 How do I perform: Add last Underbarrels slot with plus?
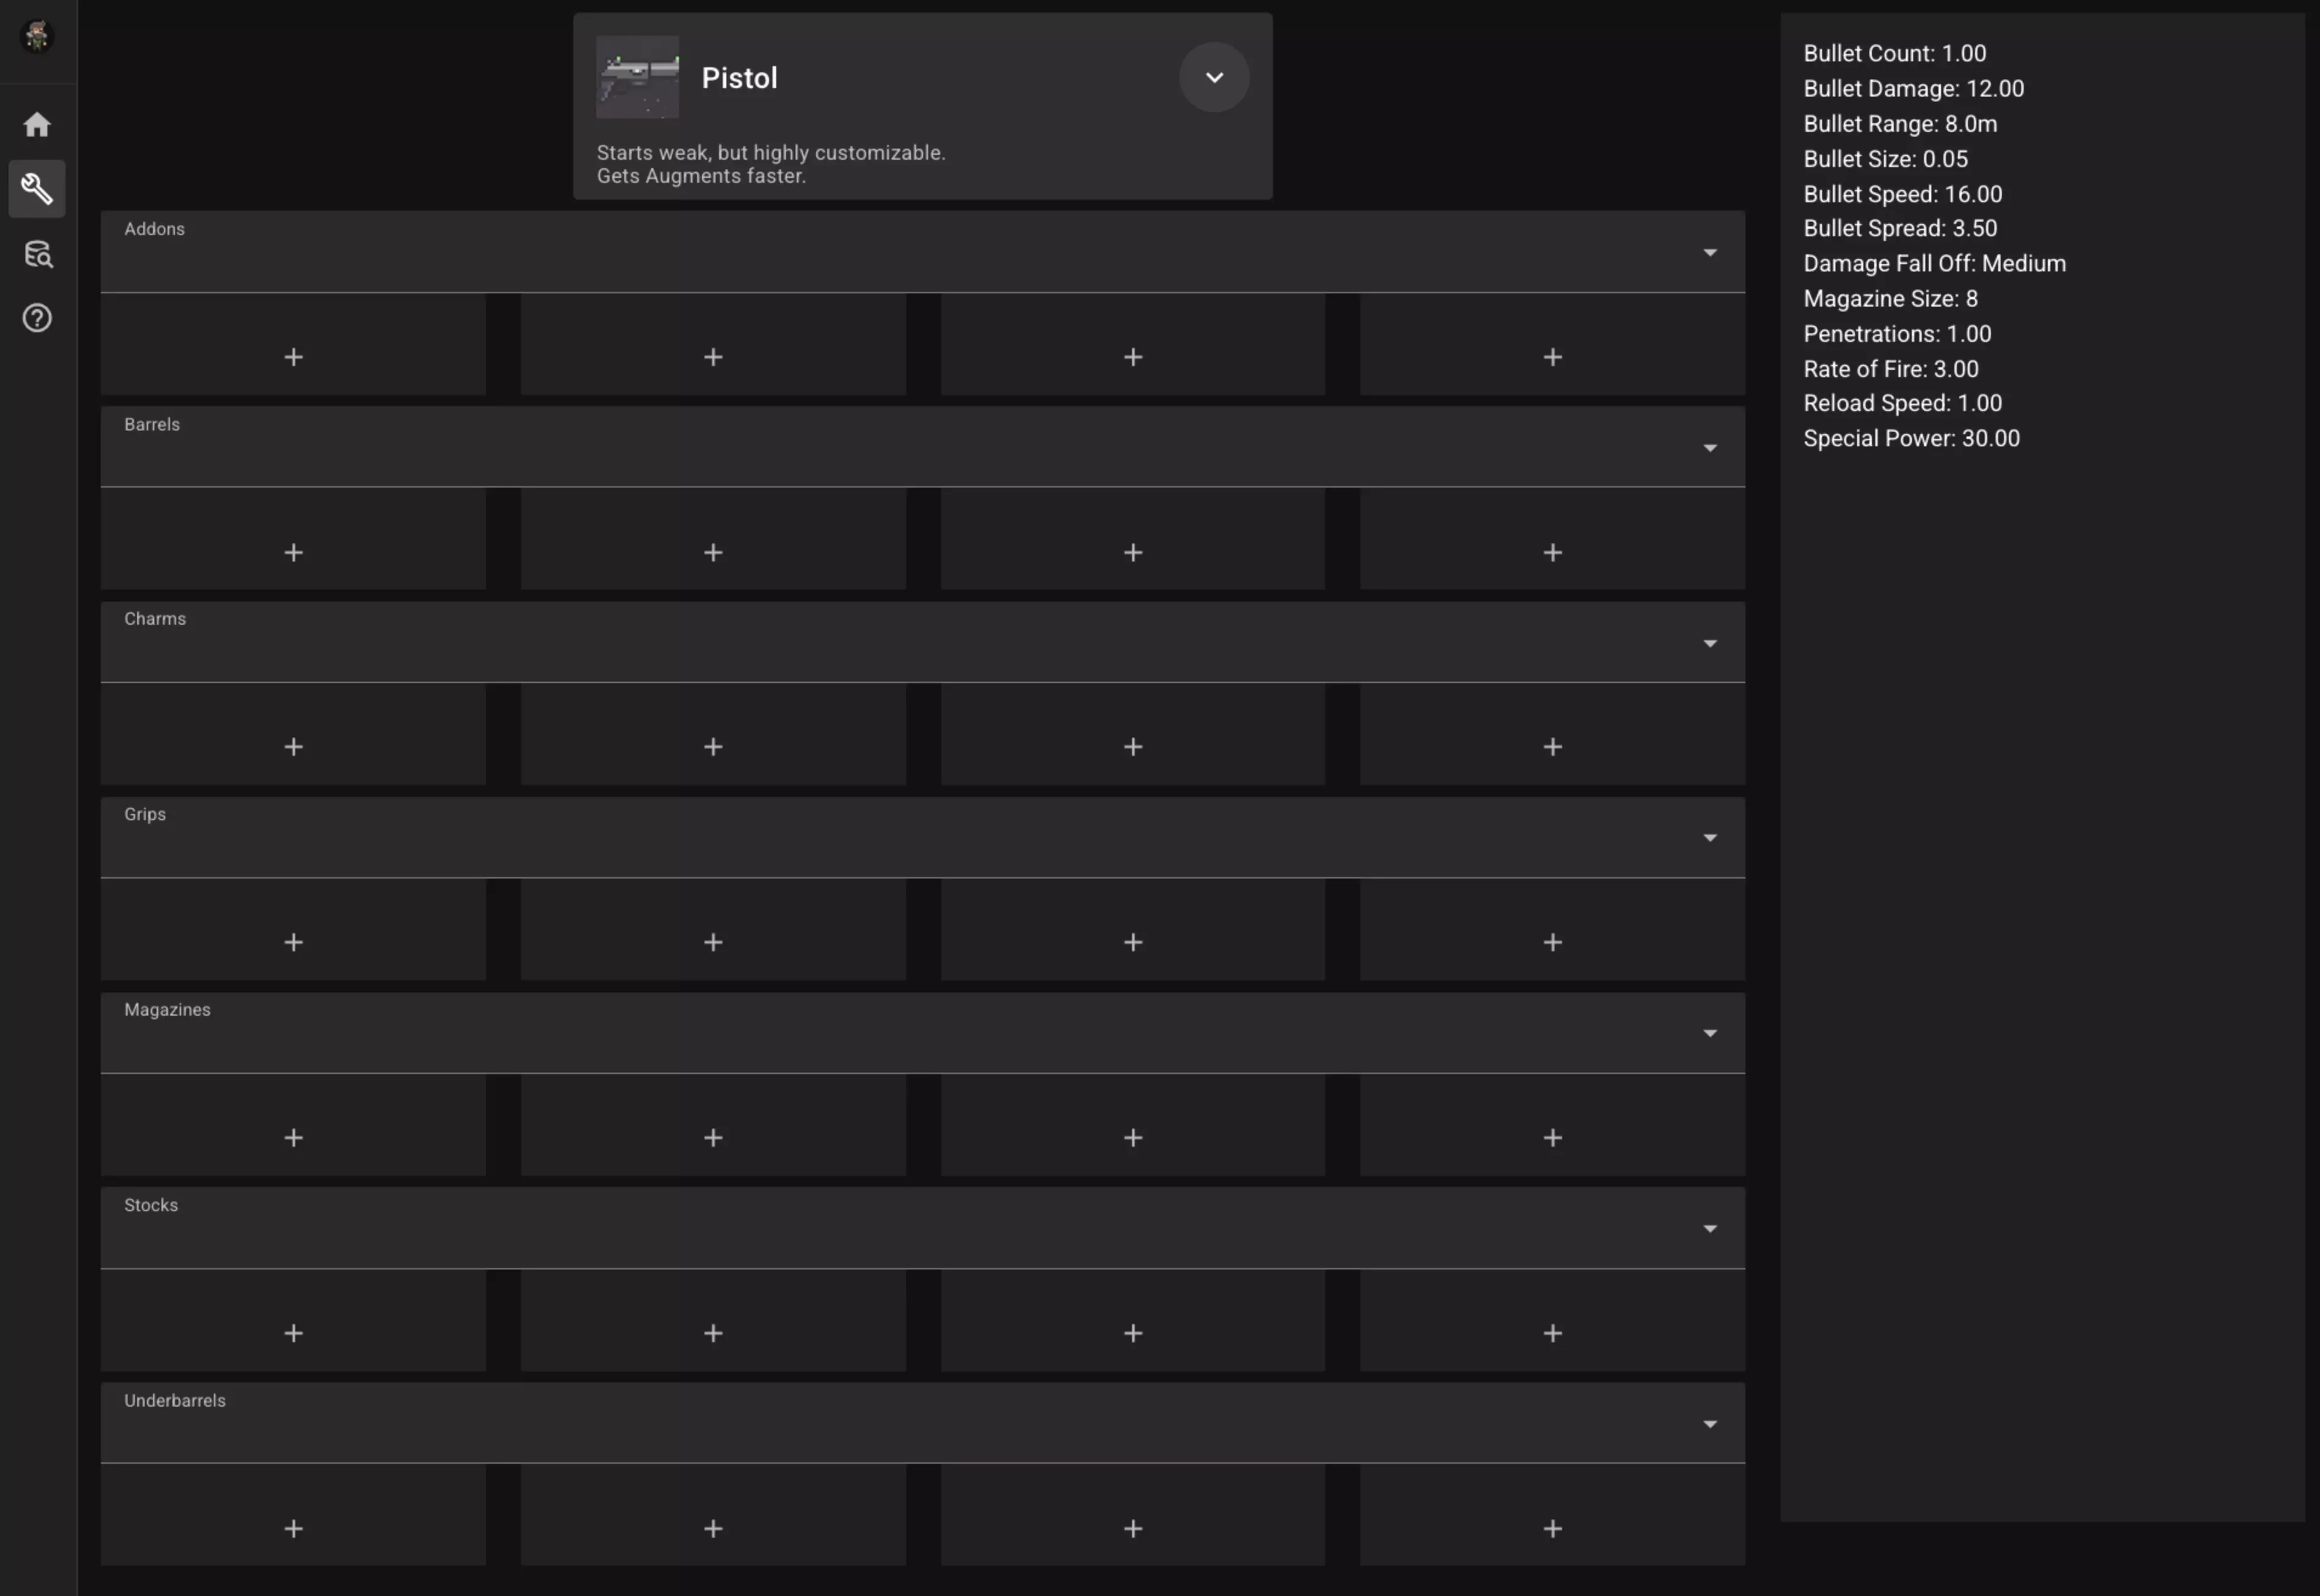click(1552, 1528)
